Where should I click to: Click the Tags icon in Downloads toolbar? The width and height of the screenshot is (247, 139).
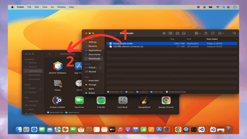point(212,33)
